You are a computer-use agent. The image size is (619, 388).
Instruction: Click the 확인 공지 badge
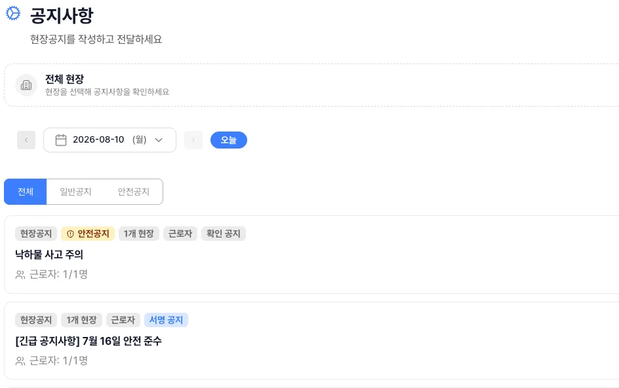point(224,234)
